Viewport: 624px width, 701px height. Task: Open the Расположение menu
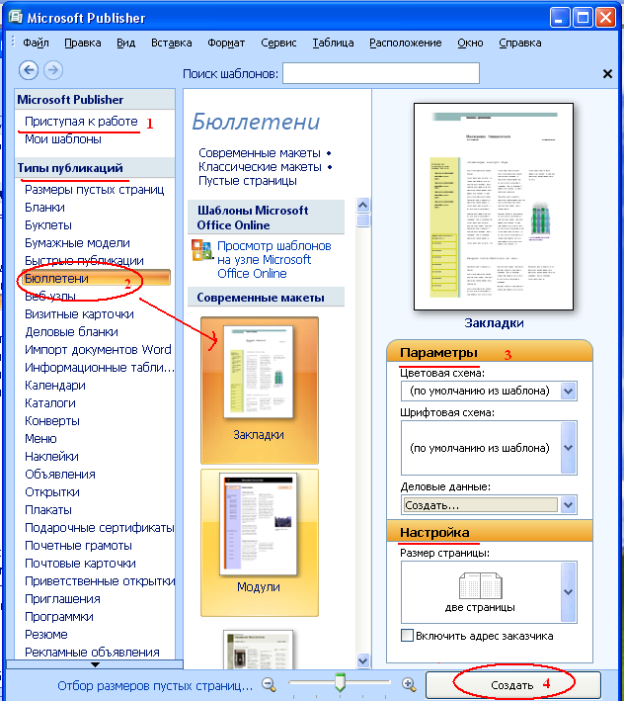pos(405,43)
